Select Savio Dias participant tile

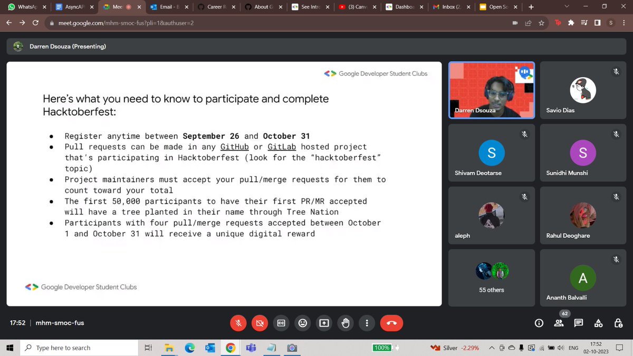(583, 90)
